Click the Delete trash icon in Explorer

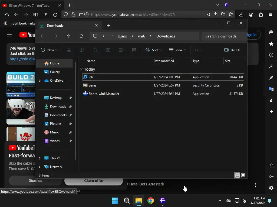point(134,50)
